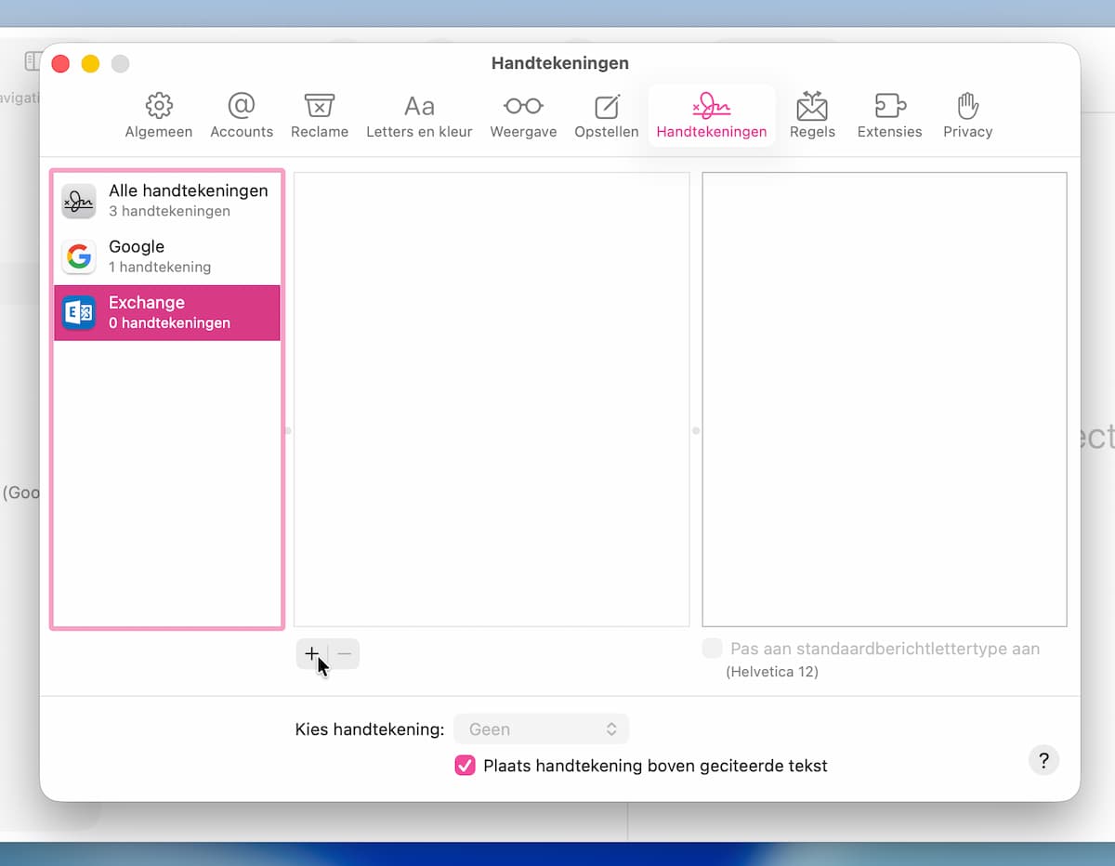Select the Handtekeningen tab
This screenshot has width=1115, height=866.
pyautogui.click(x=712, y=116)
